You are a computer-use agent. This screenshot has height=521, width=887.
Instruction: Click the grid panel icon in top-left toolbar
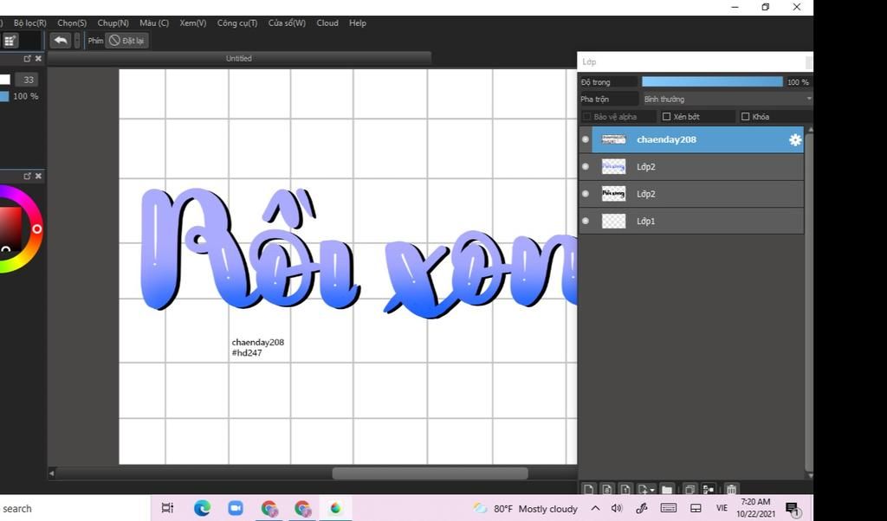[x=10, y=41]
